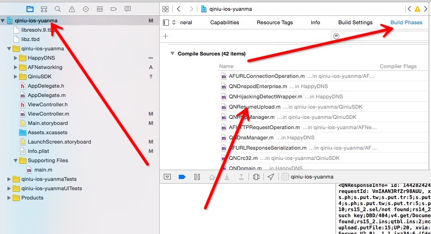Select main.m file
This screenshot has width=431, height=234.
43,170
